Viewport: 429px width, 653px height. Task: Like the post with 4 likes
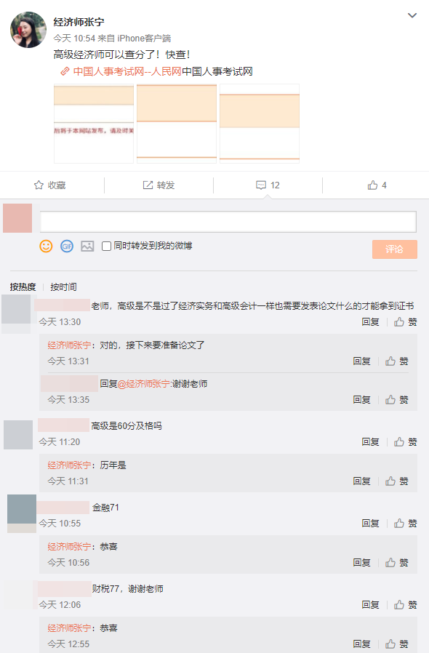coord(377,185)
